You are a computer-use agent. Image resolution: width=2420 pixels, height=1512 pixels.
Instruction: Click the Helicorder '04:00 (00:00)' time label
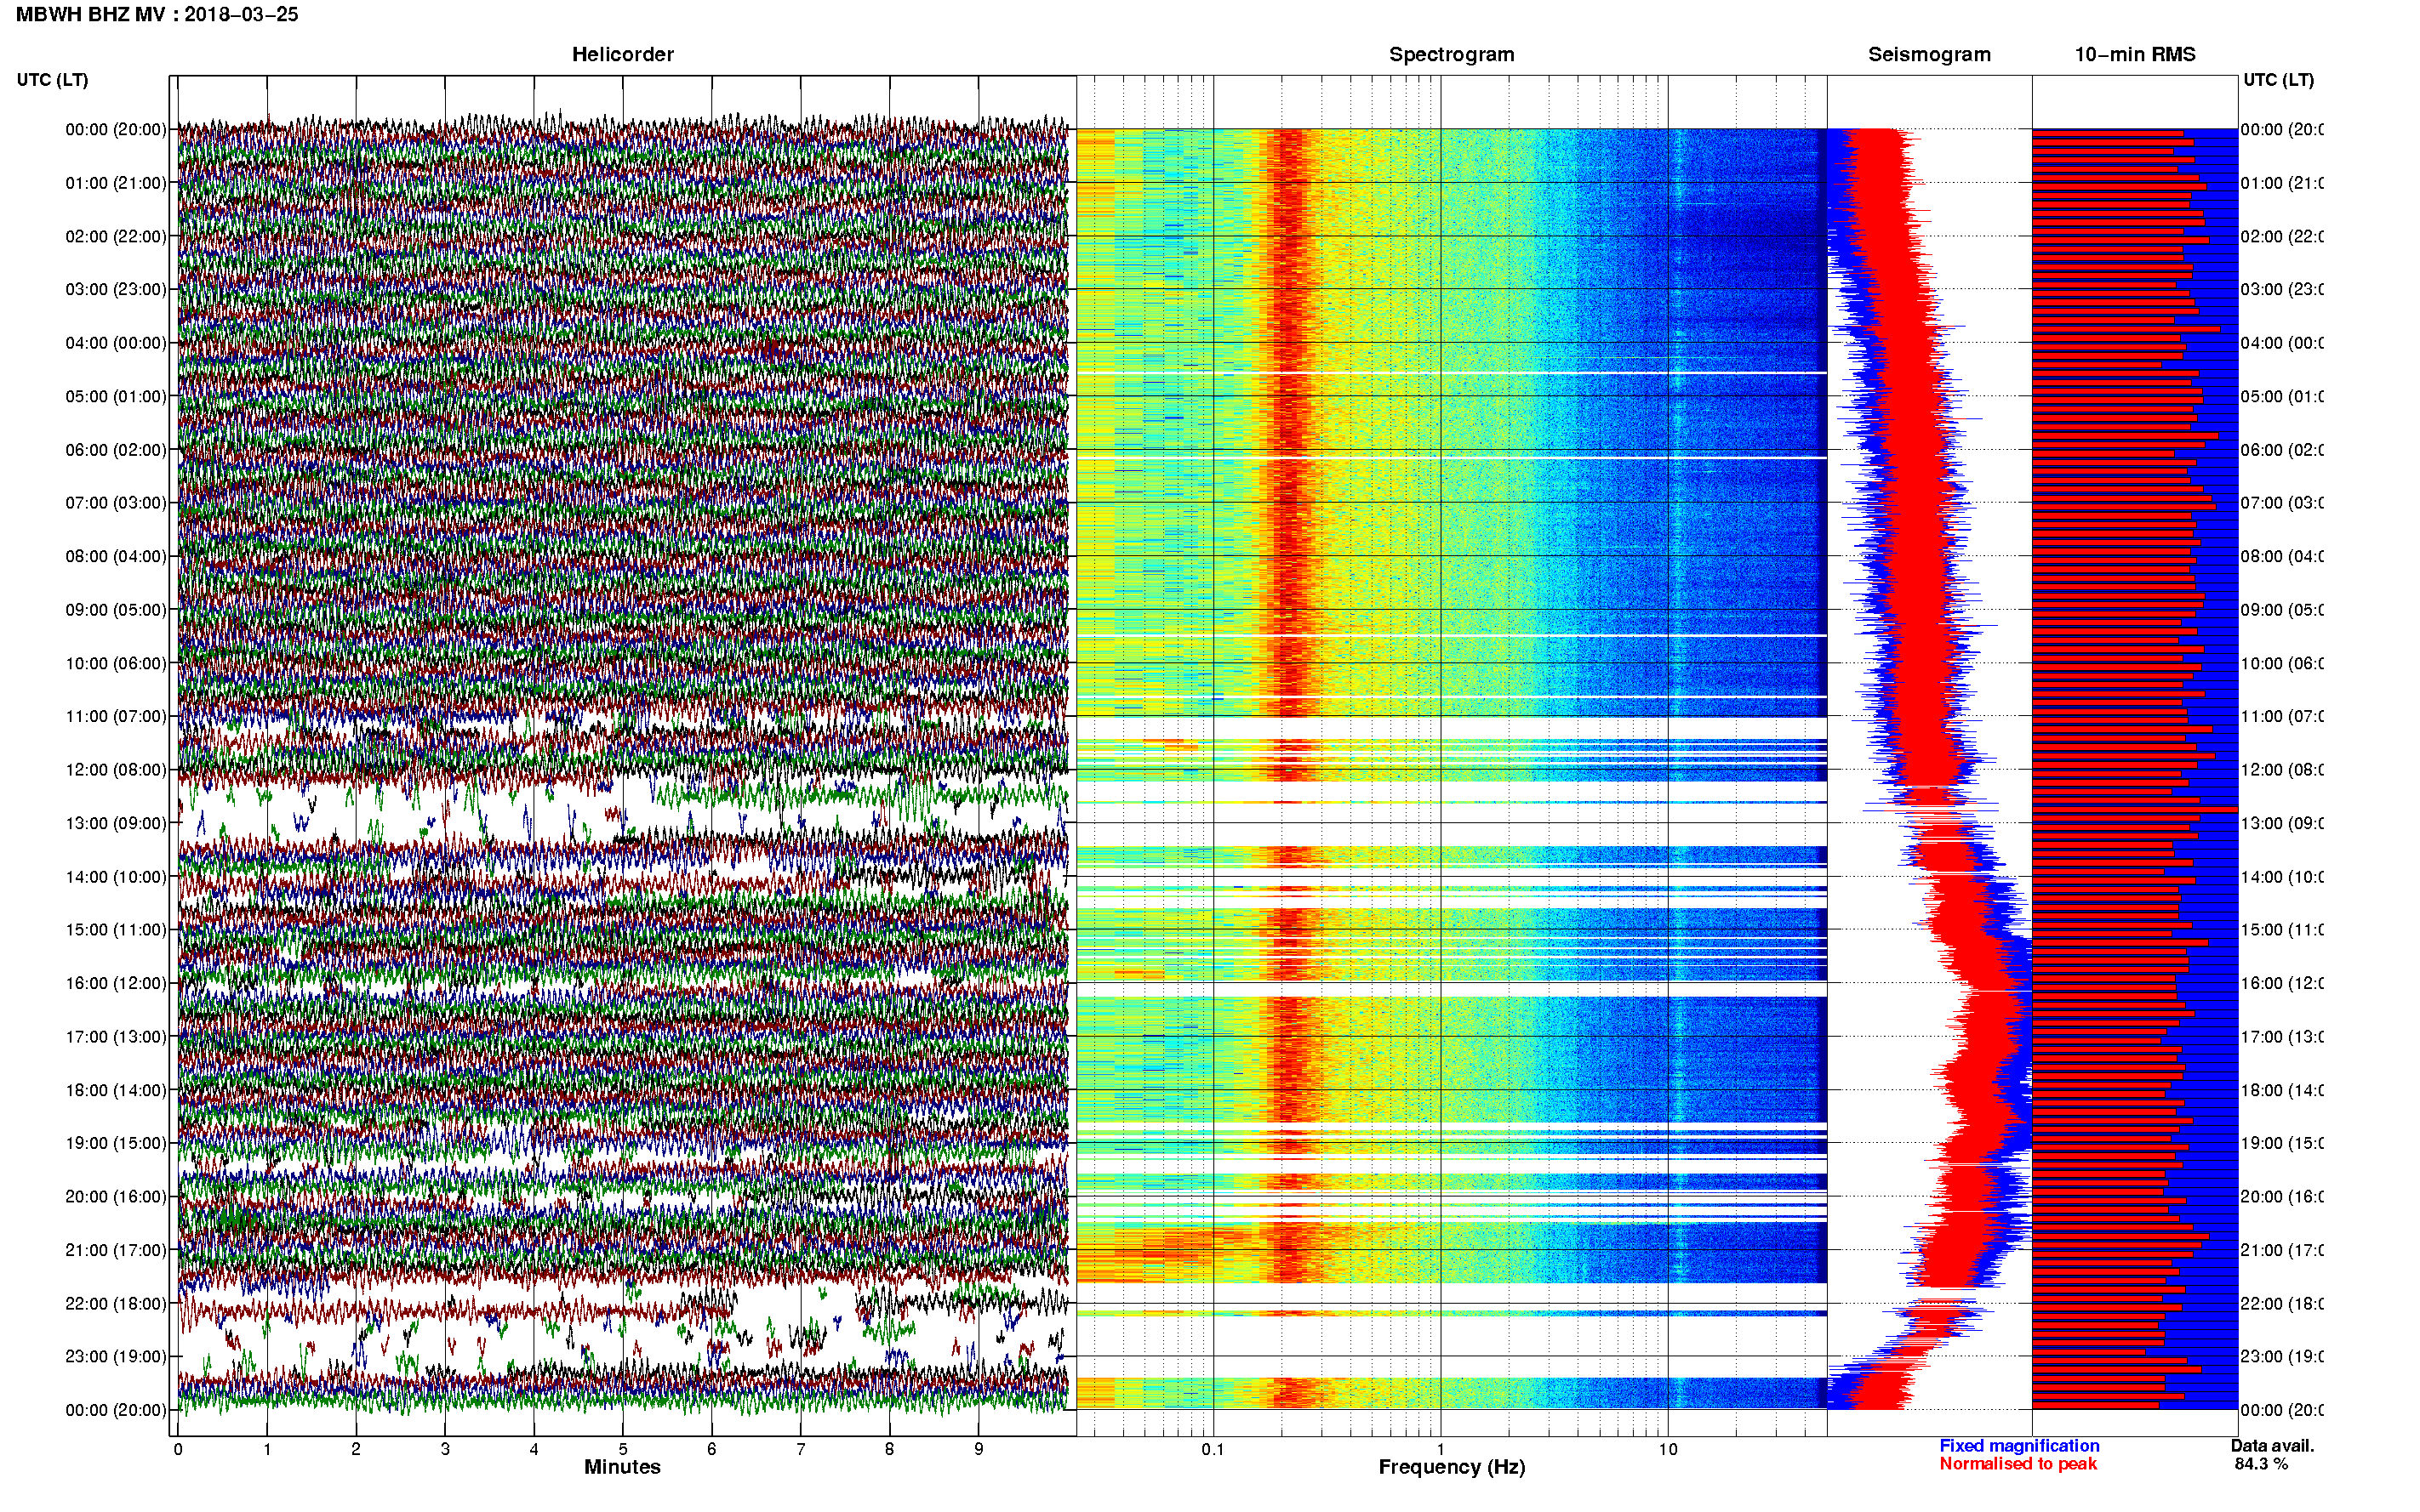tap(115, 343)
